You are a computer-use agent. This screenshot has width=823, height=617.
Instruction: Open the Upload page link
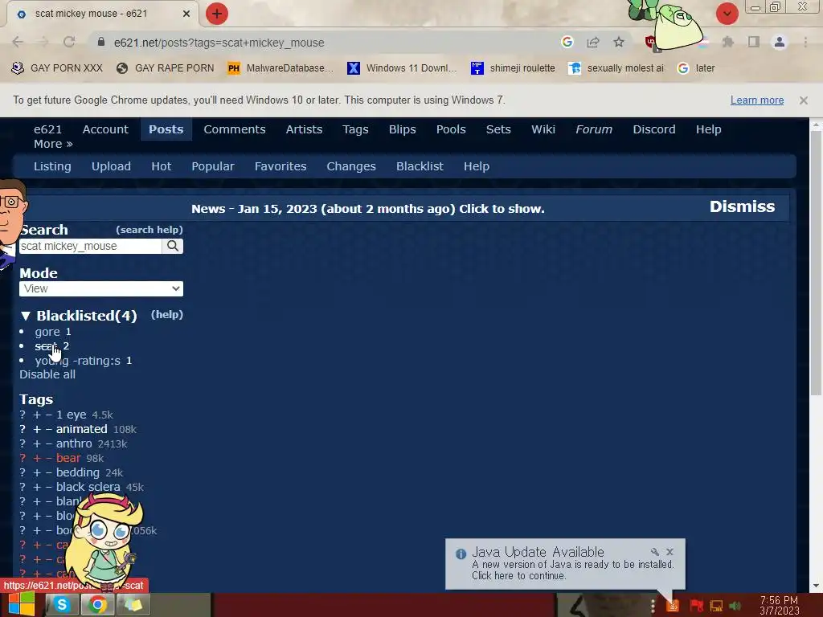tap(111, 166)
